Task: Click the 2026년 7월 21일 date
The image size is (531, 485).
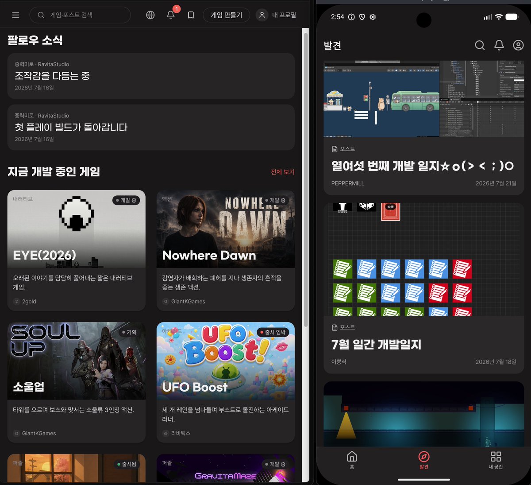Action: [x=496, y=183]
